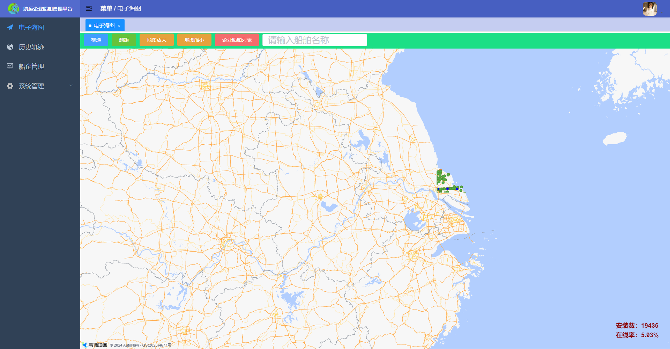Open 历史轨迹 in the sidebar

[x=40, y=47]
